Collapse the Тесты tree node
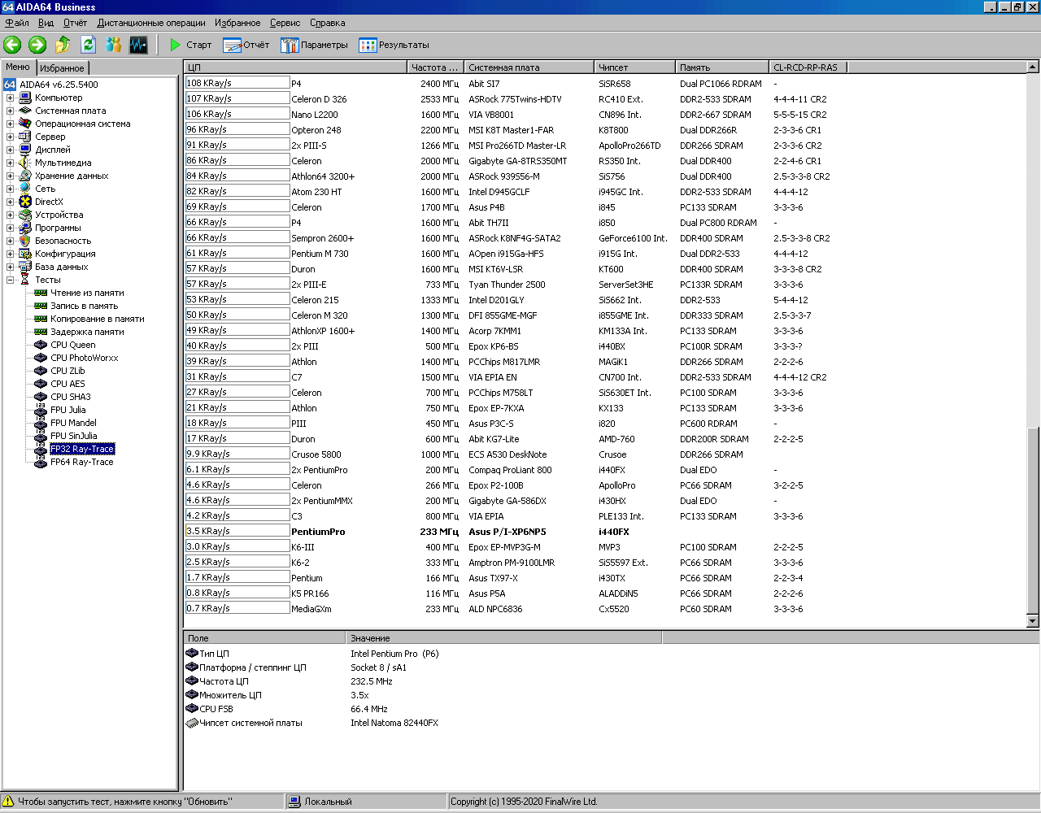Screen dimensions: 1041x813 click(x=11, y=280)
